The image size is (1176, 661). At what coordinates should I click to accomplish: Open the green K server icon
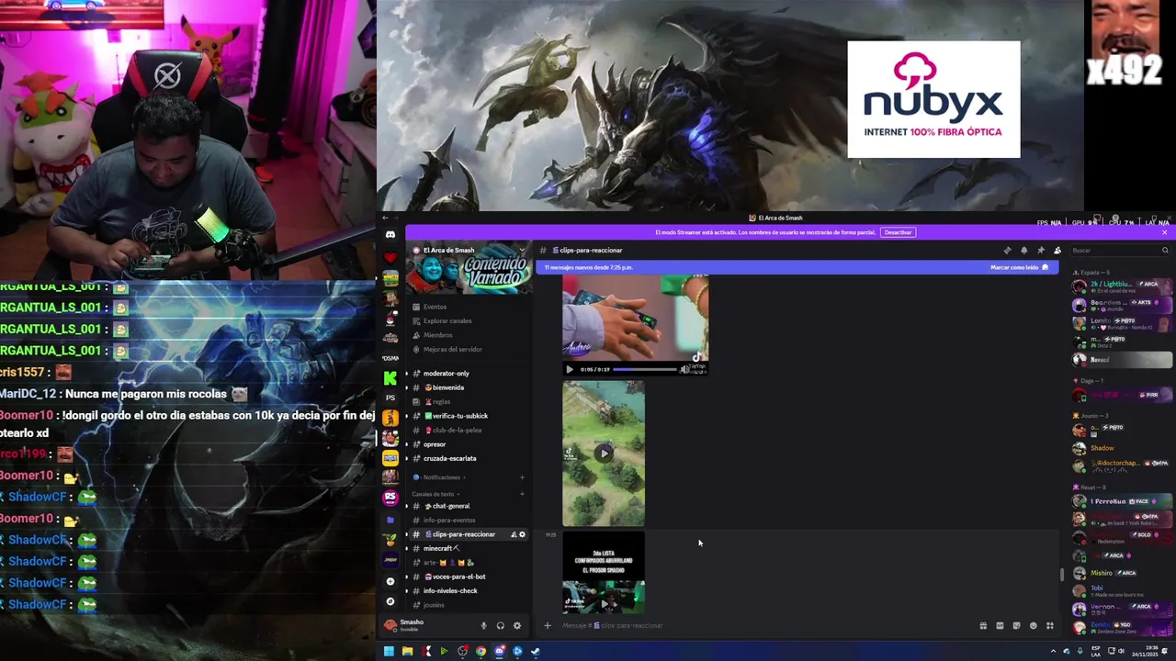pyautogui.click(x=390, y=378)
